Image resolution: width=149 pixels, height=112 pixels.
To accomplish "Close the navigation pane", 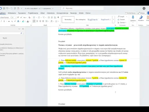I will click(x=23, y=29).
